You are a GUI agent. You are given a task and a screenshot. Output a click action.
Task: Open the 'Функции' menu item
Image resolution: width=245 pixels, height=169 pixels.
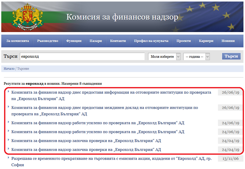74,41
